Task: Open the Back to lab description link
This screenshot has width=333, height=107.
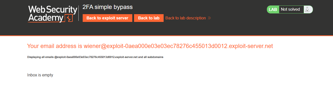Action: point(185,18)
